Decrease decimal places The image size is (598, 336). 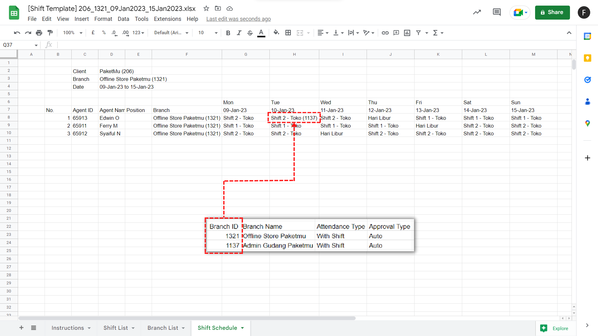pos(114,33)
